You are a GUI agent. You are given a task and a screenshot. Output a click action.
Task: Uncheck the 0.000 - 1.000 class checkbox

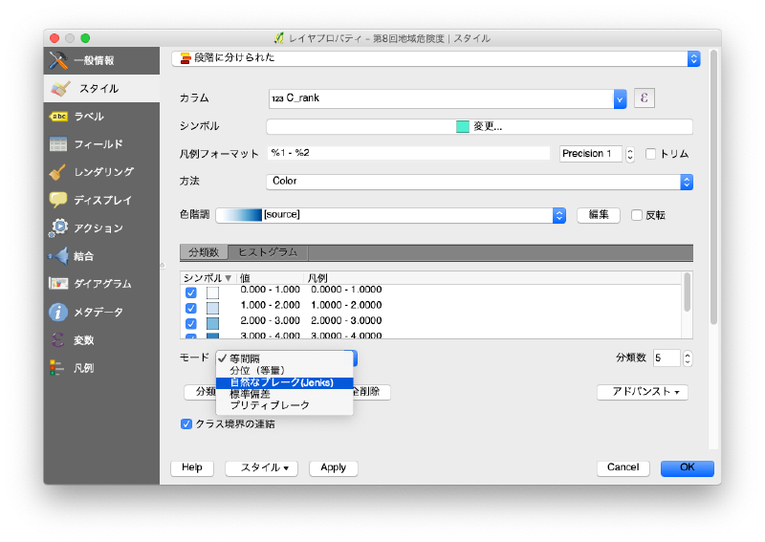click(x=190, y=293)
